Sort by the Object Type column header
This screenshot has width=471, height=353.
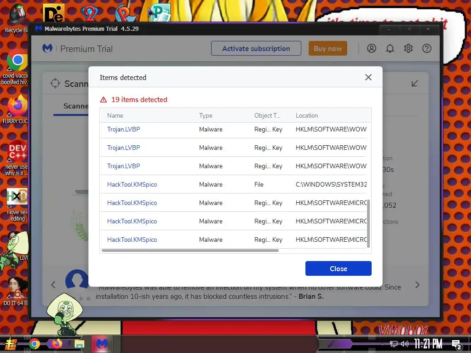point(267,115)
